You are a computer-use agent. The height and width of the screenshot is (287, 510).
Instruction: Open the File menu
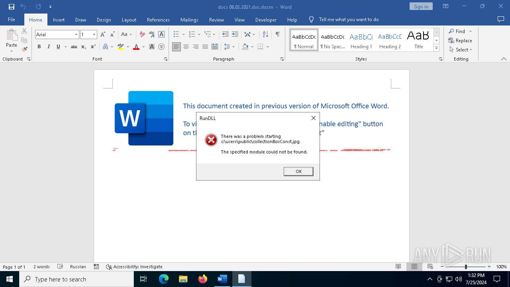12,20
